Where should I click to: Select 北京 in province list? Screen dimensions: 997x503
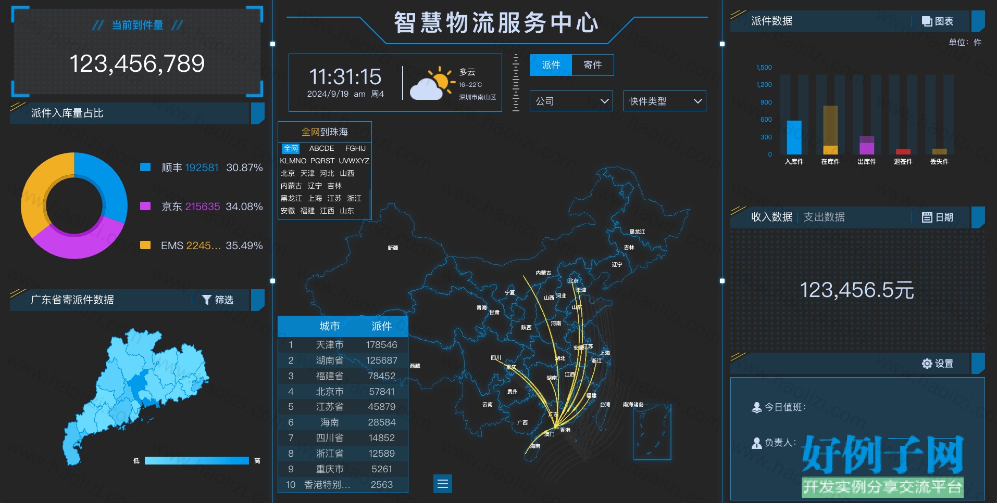click(x=288, y=174)
